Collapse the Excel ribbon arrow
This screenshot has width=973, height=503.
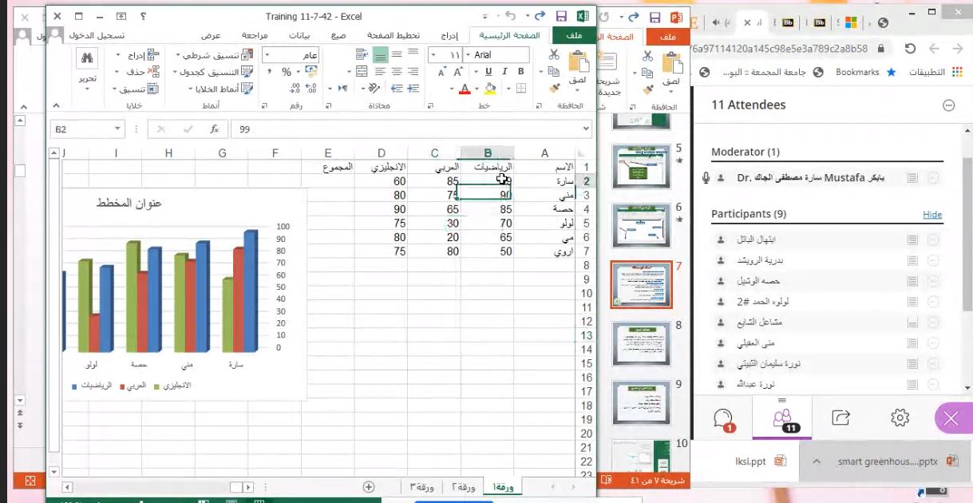[x=54, y=105]
